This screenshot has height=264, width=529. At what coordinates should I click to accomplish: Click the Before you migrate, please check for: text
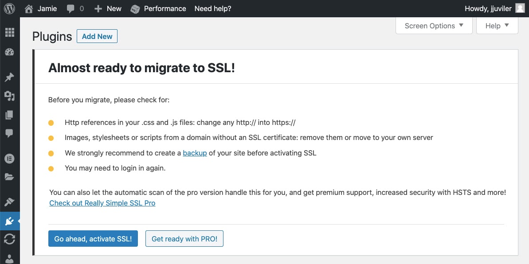(109, 100)
